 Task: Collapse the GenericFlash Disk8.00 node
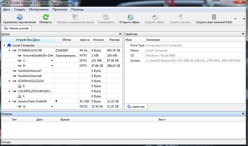[9, 101]
